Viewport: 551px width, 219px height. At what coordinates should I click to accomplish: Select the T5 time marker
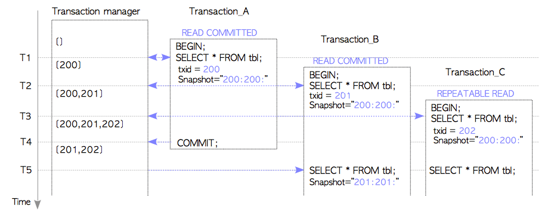pos(26,171)
